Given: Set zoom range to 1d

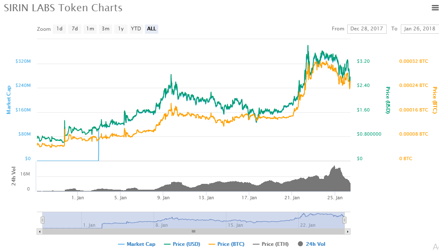Looking at the screenshot, I should point(59,29).
